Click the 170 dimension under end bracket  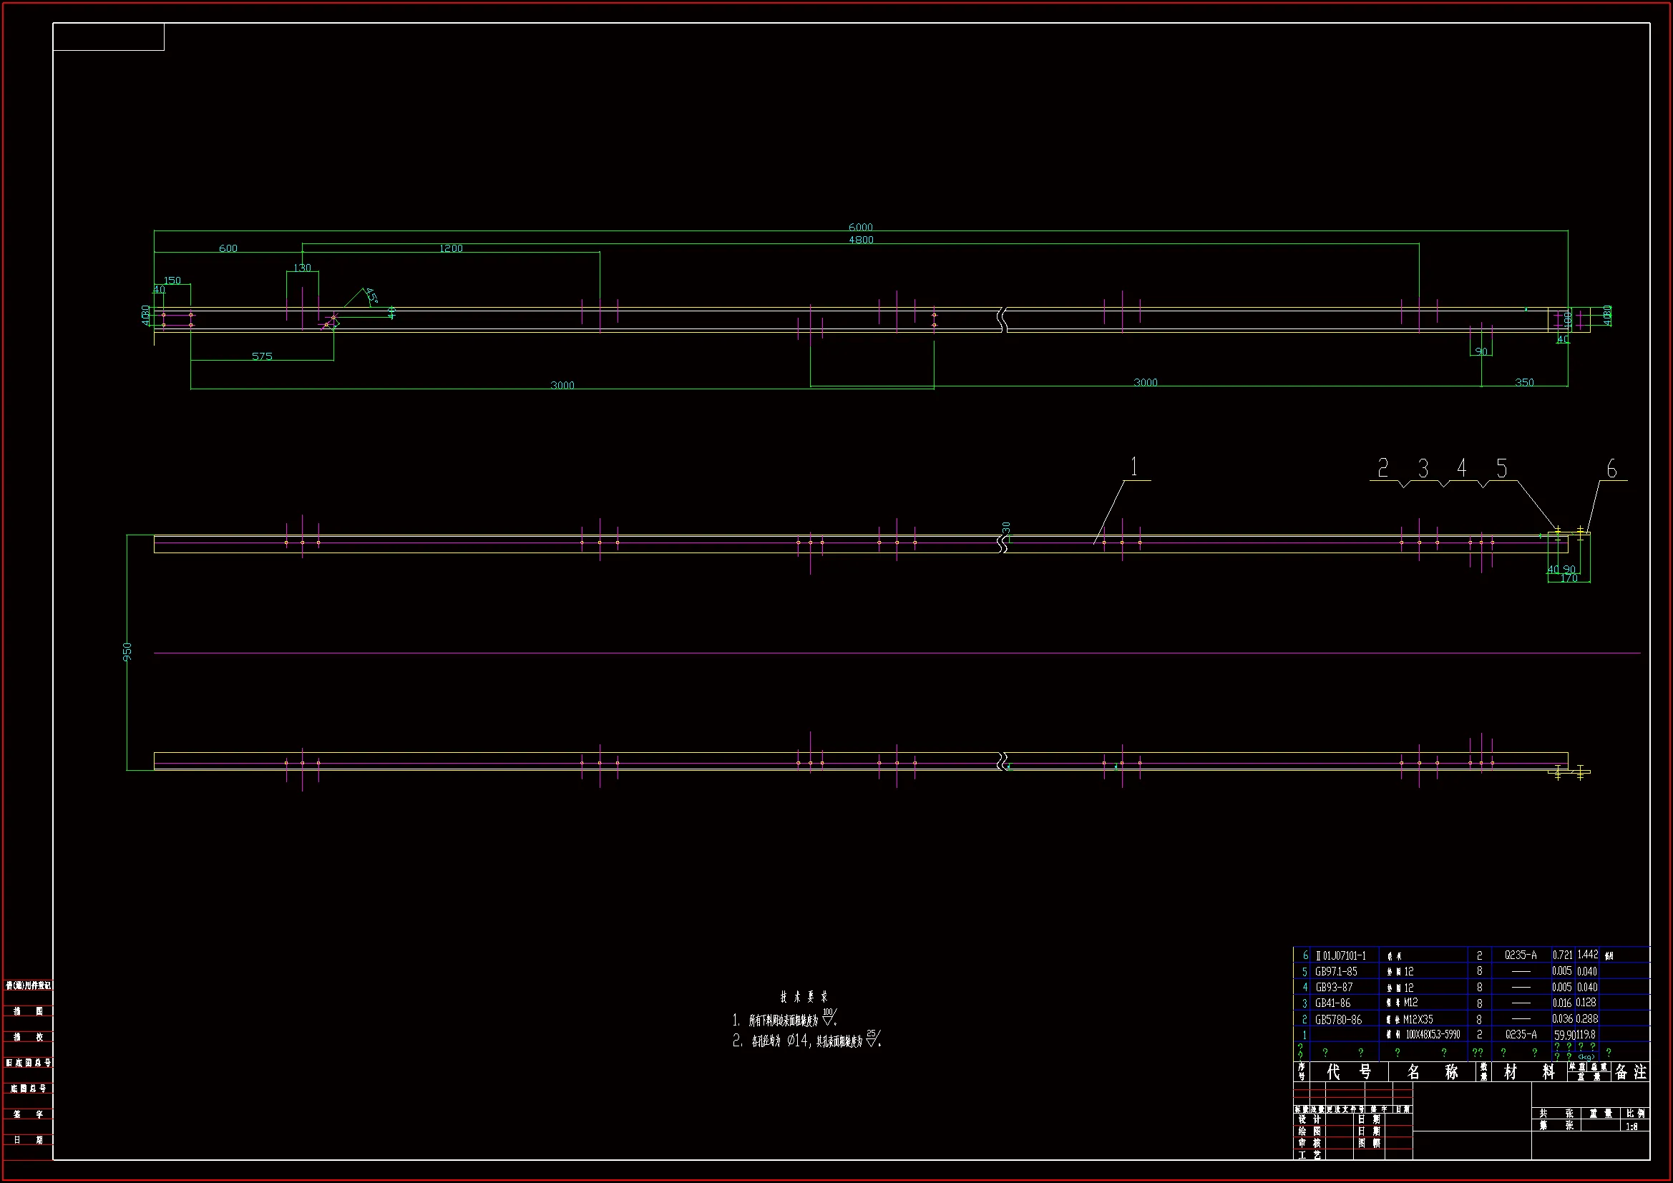pyautogui.click(x=1569, y=579)
